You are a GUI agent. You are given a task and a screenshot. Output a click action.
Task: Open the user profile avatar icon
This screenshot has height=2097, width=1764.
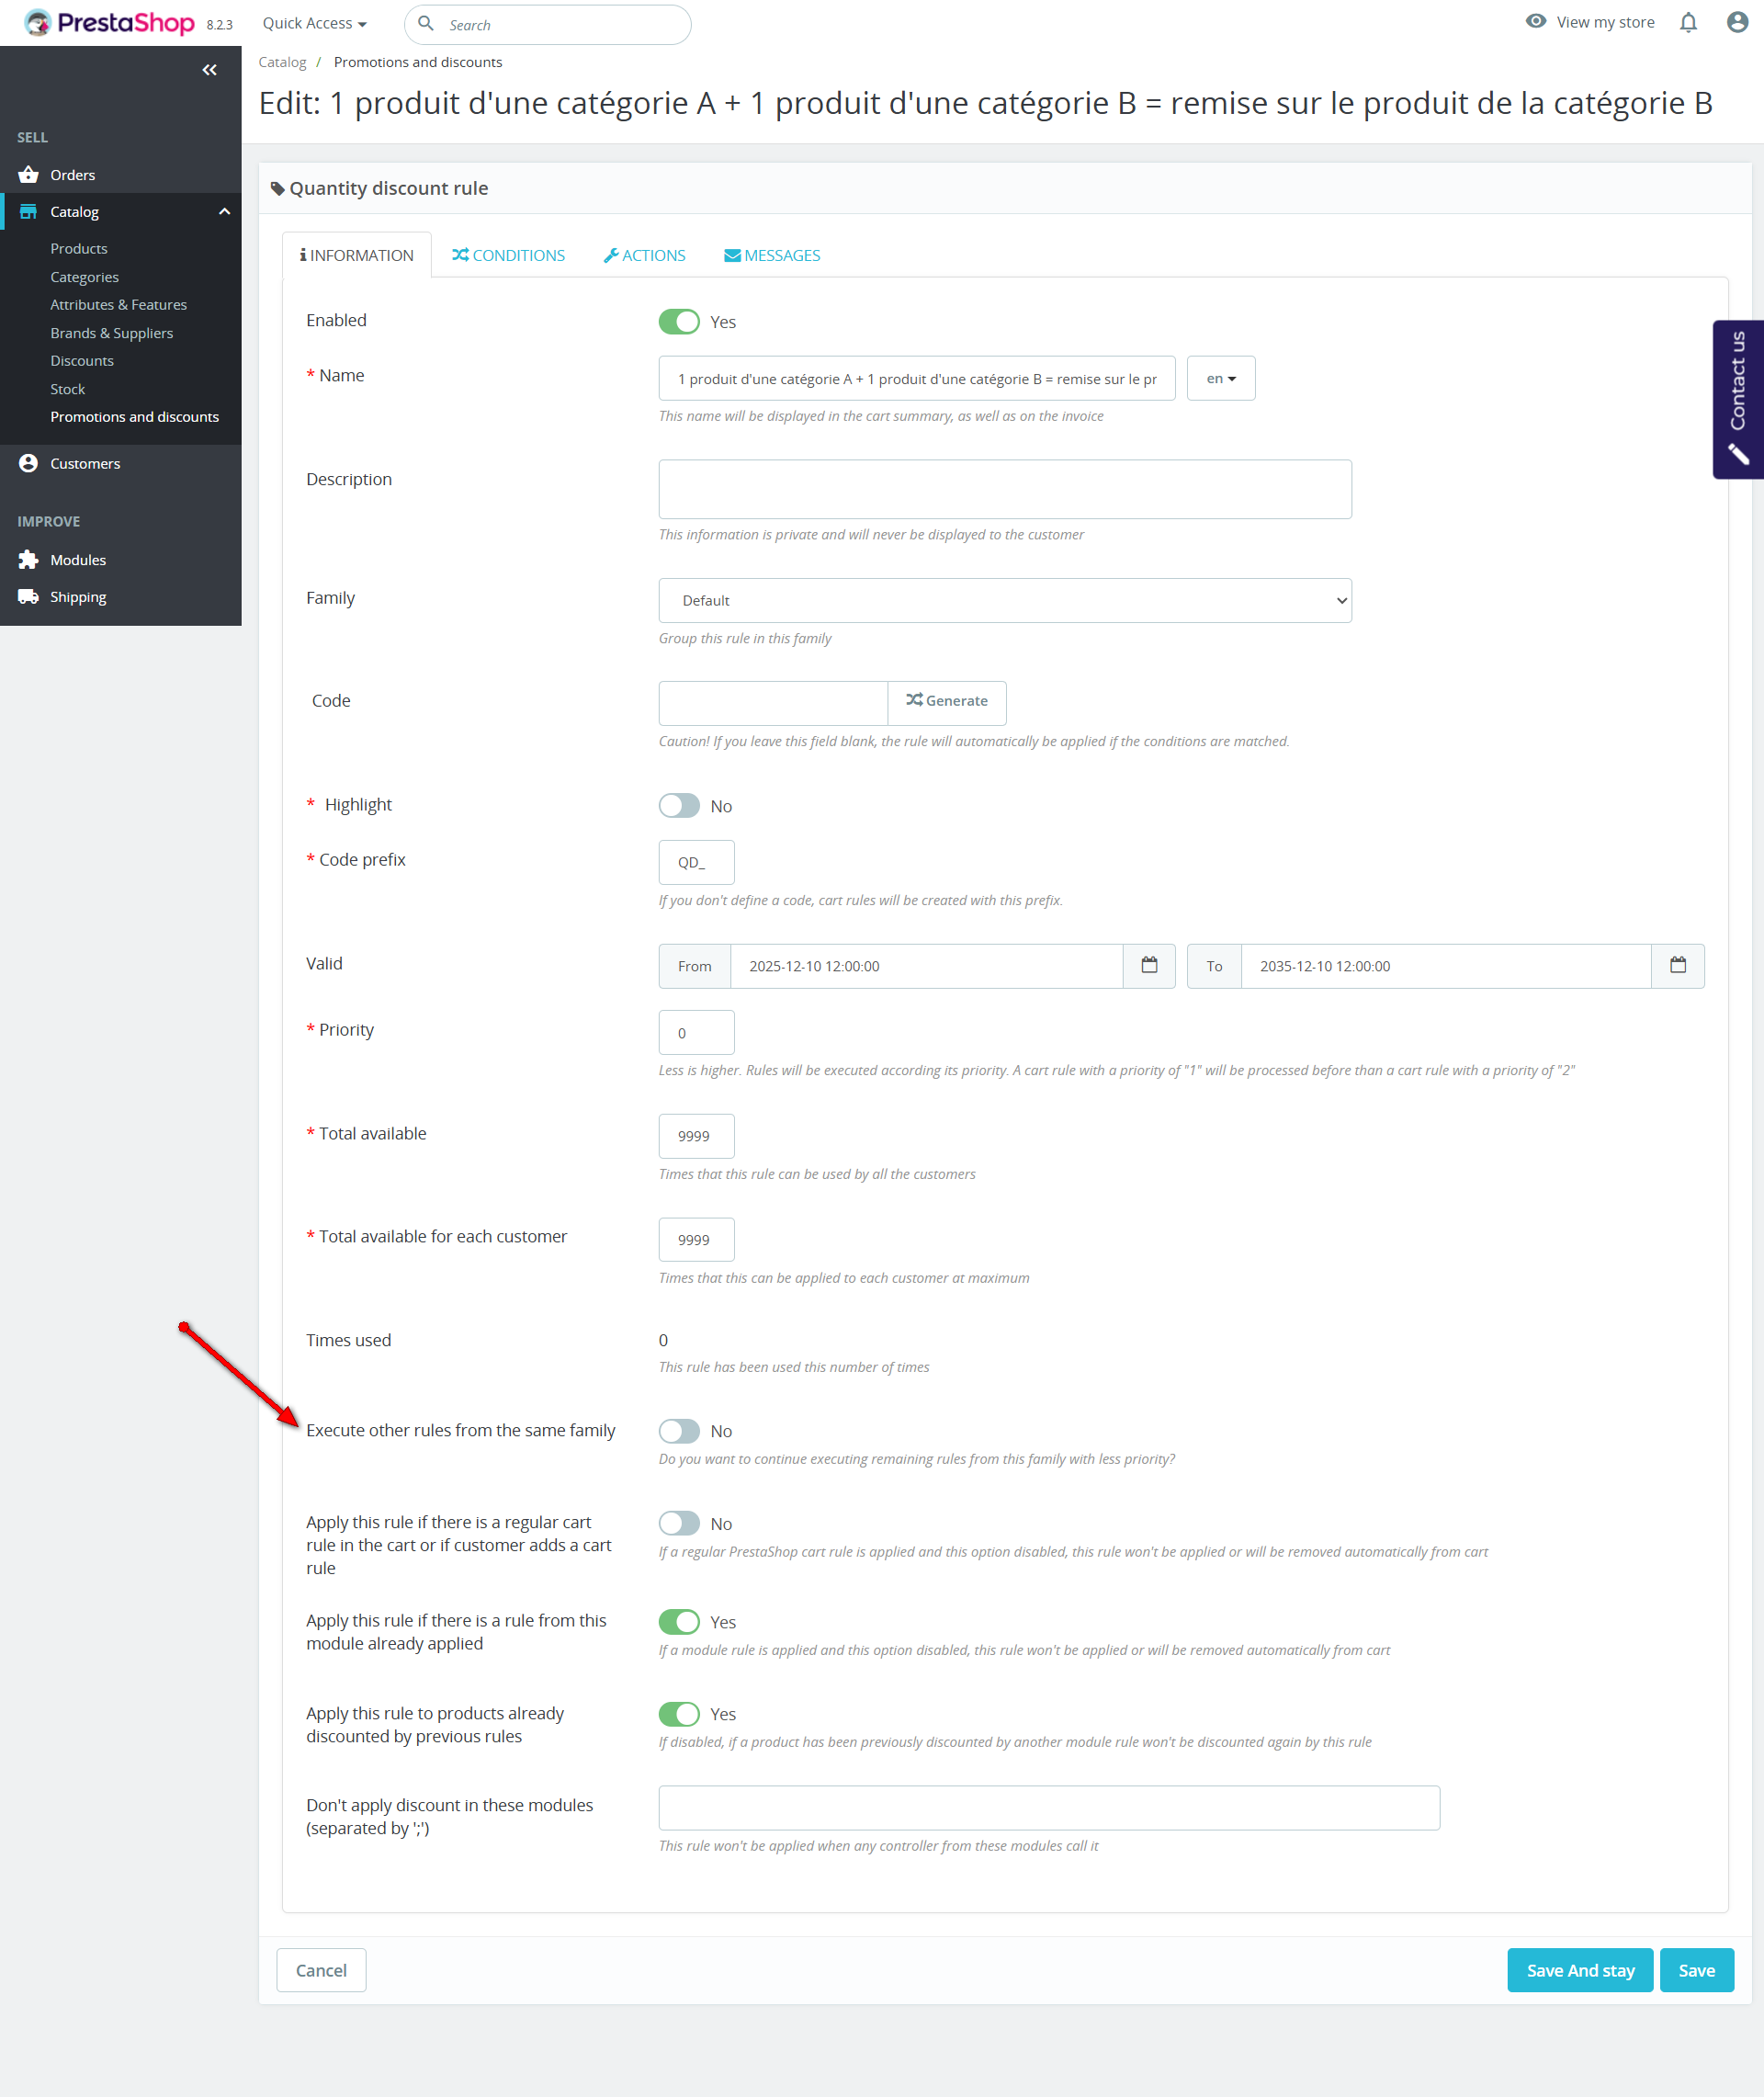1737,22
